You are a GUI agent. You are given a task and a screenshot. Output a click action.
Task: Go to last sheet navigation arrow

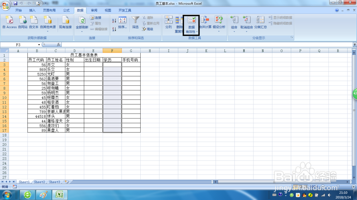click(x=14, y=182)
